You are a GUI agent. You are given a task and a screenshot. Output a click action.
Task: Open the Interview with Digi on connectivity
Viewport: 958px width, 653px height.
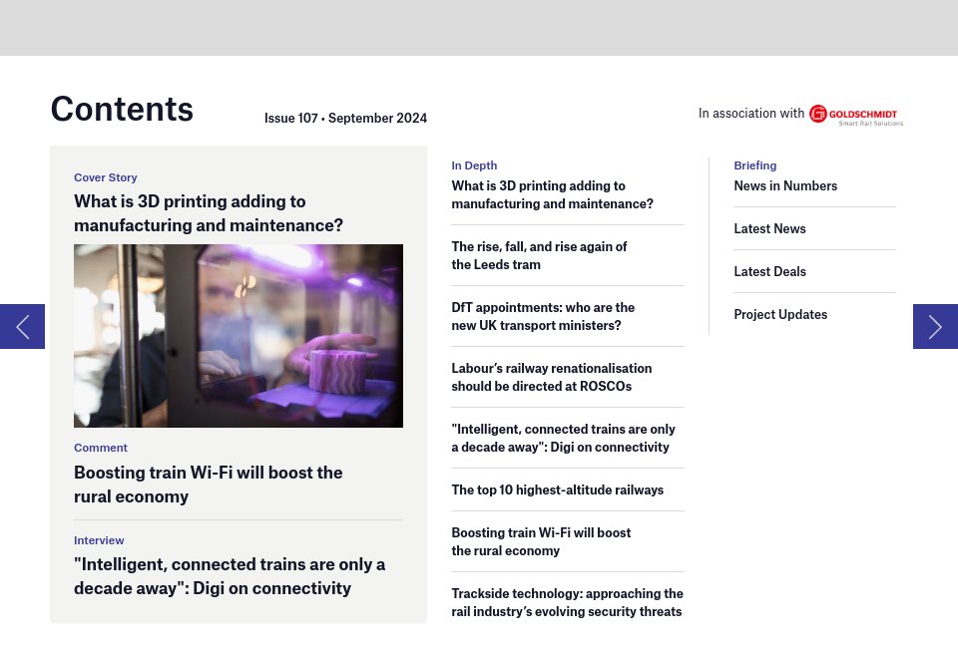[229, 576]
